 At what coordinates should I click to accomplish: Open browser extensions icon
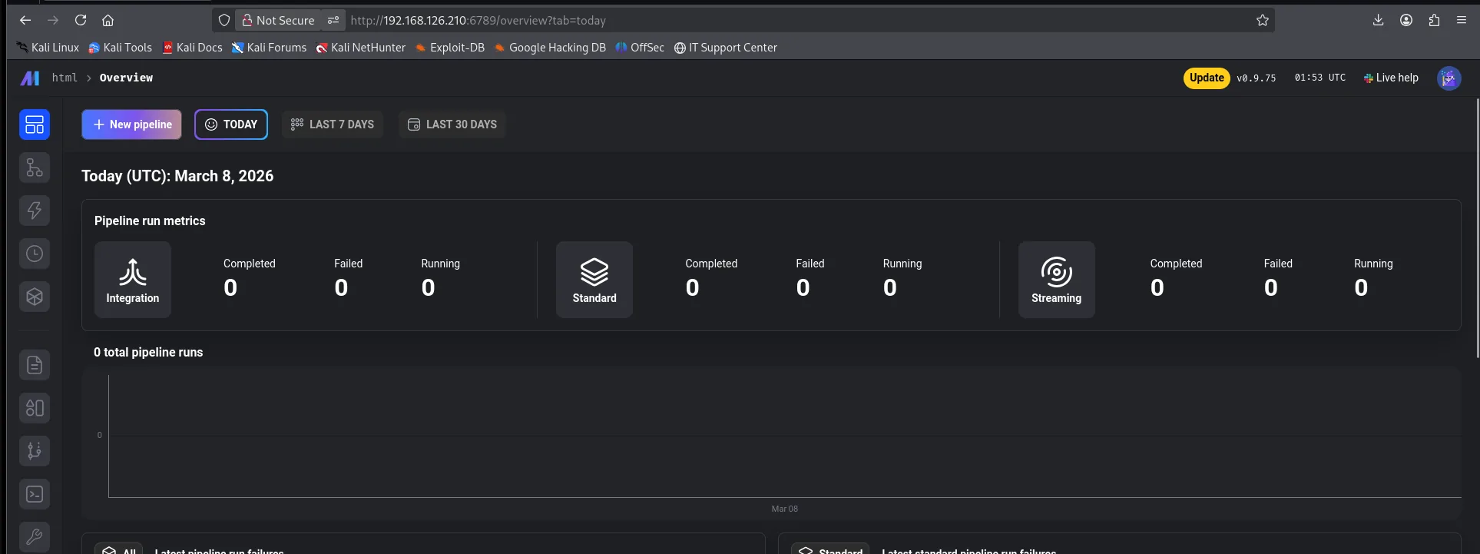1434,20
